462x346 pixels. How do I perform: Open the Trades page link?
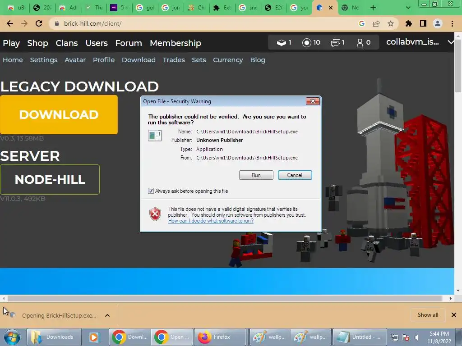pos(174,60)
